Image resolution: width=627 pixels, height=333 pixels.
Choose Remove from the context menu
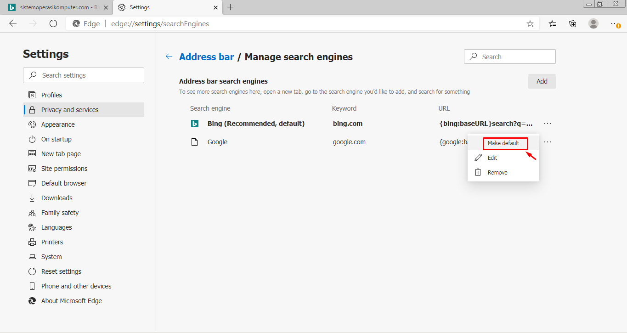pyautogui.click(x=497, y=173)
